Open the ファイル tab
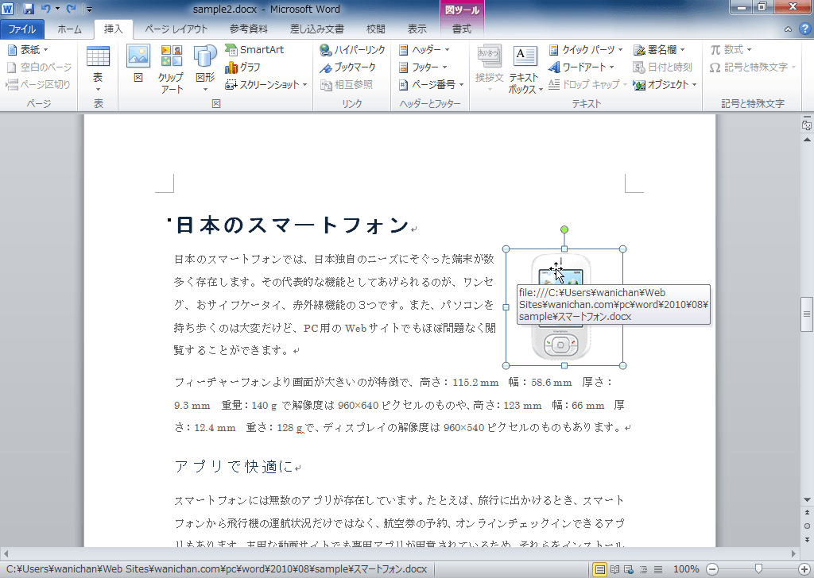This screenshot has width=814, height=578. (x=21, y=29)
